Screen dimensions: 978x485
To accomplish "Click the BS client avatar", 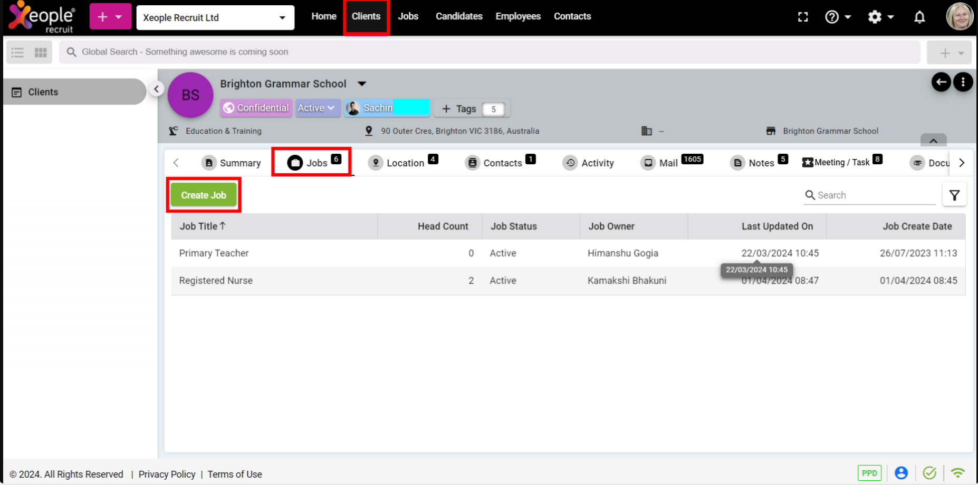I will [x=190, y=95].
